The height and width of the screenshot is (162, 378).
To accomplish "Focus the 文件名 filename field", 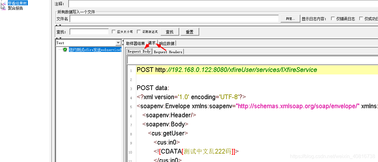I will [x=174, y=19].
